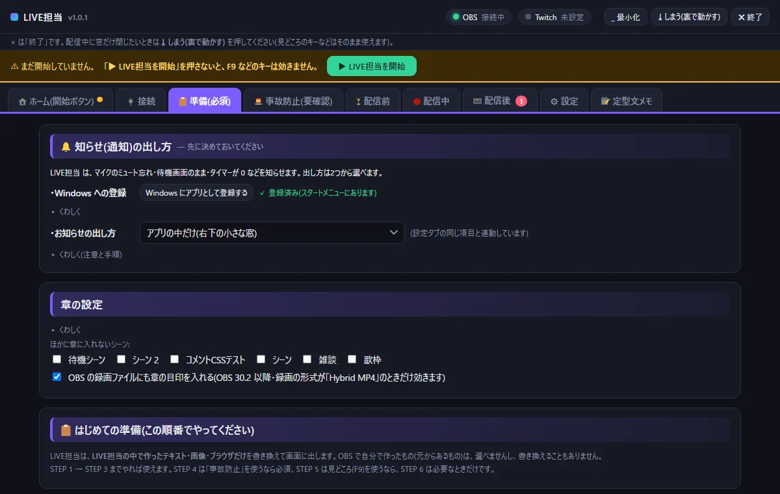The width and height of the screenshot is (780, 494).
Task: Uncheck OBS の録画ファイルにも章の目印を入れる
Action: pyautogui.click(x=57, y=376)
